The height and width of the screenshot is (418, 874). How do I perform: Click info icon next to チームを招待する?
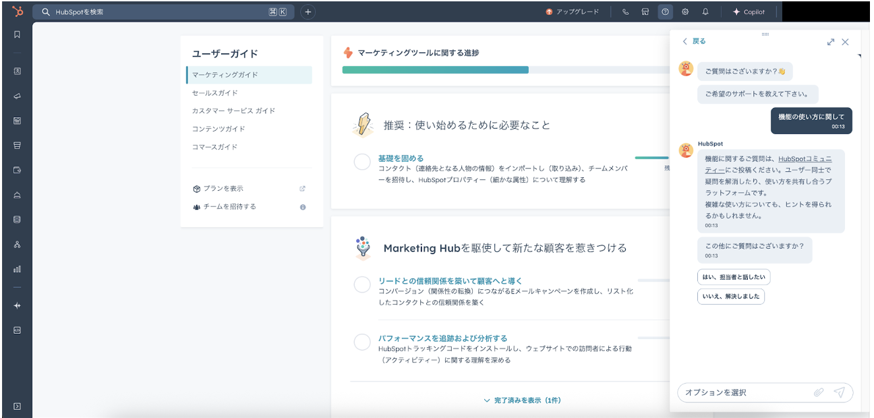coord(303,207)
